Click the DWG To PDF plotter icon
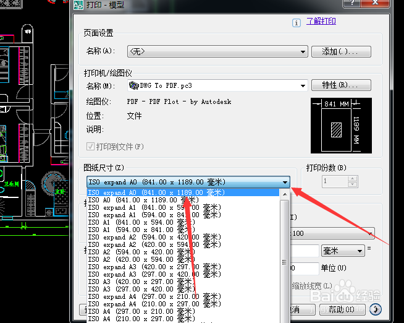 click(133, 85)
